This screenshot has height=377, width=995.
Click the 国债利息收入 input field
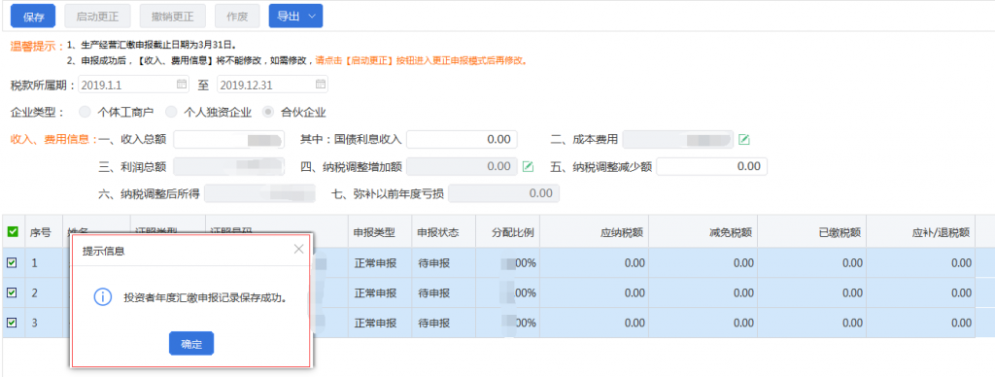click(462, 139)
